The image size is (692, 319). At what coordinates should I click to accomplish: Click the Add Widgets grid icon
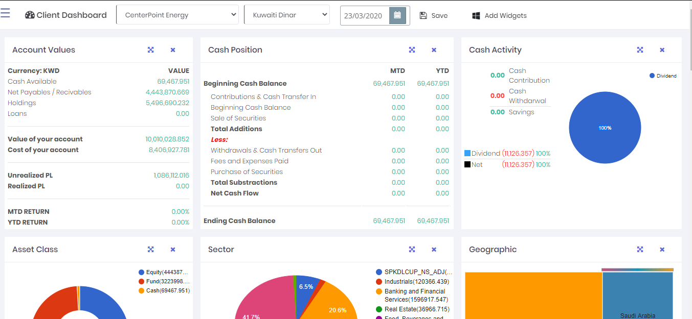click(x=476, y=16)
